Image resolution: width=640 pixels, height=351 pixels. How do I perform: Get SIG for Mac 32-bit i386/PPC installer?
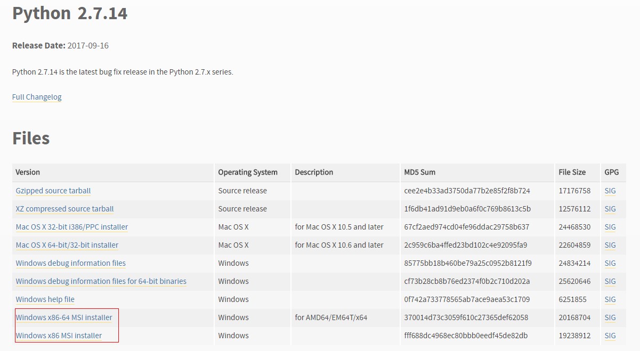610,227
